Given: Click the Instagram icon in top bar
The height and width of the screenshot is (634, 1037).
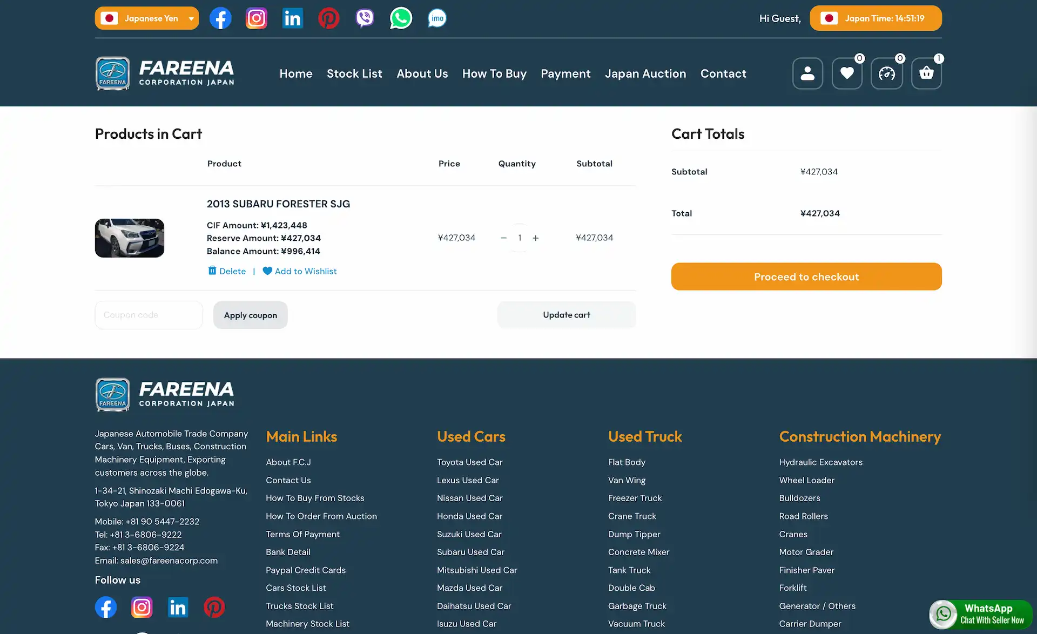Looking at the screenshot, I should point(257,18).
